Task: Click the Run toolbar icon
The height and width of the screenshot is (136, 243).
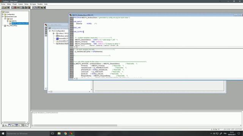Action: click(13, 7)
